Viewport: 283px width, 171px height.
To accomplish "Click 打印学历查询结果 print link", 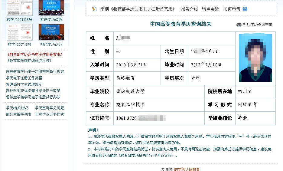I will coord(258,25).
